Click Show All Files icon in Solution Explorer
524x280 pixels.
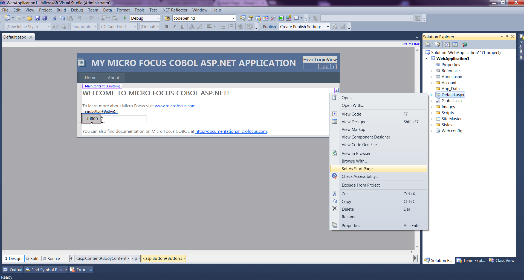click(438, 45)
